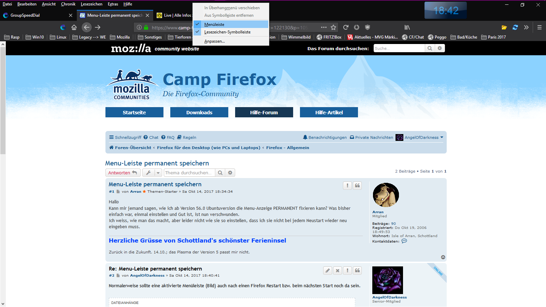Click the forward arrow in the navigation bar
546x307 pixels.
tap(98, 27)
